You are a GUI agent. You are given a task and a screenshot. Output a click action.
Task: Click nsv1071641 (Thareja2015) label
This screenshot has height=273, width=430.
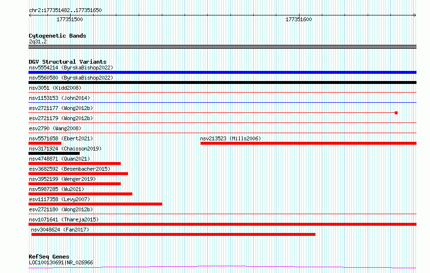click(x=64, y=219)
